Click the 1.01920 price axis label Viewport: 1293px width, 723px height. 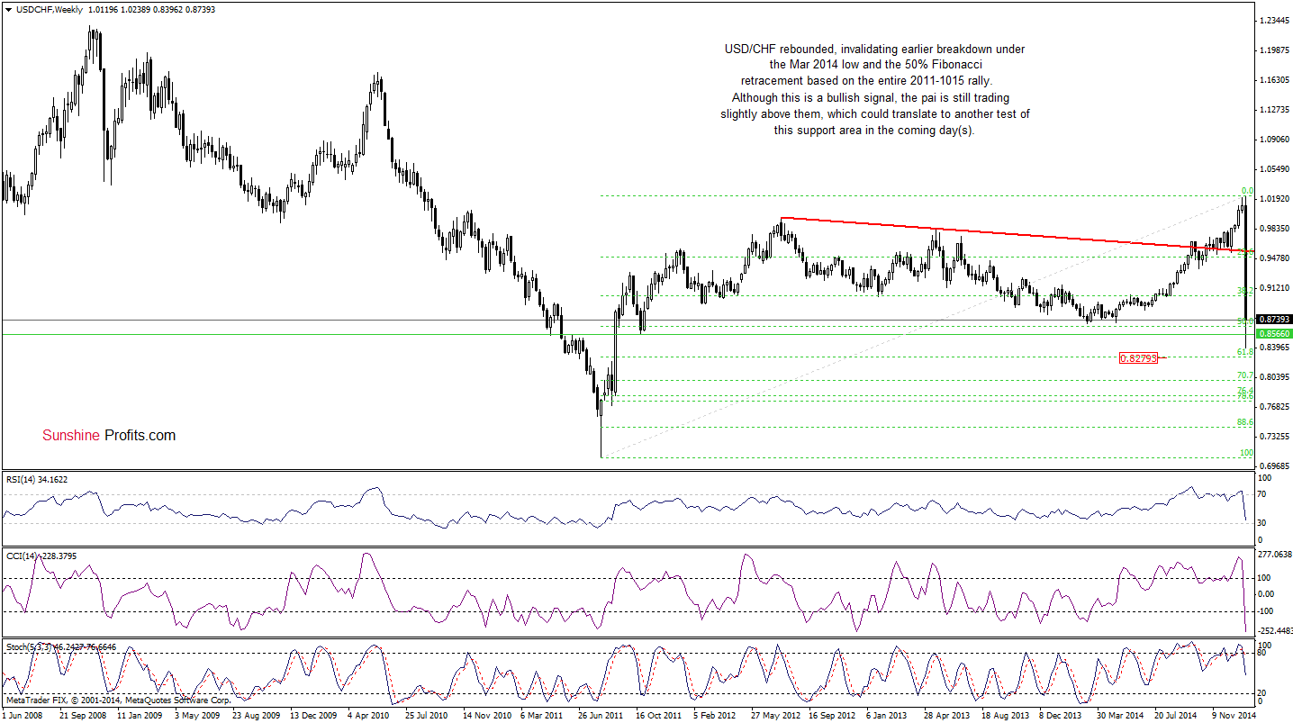[x=1273, y=199]
